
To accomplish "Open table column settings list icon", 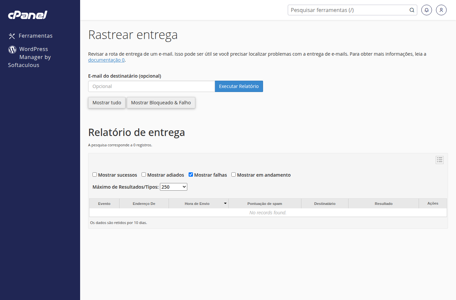I will 440,160.
